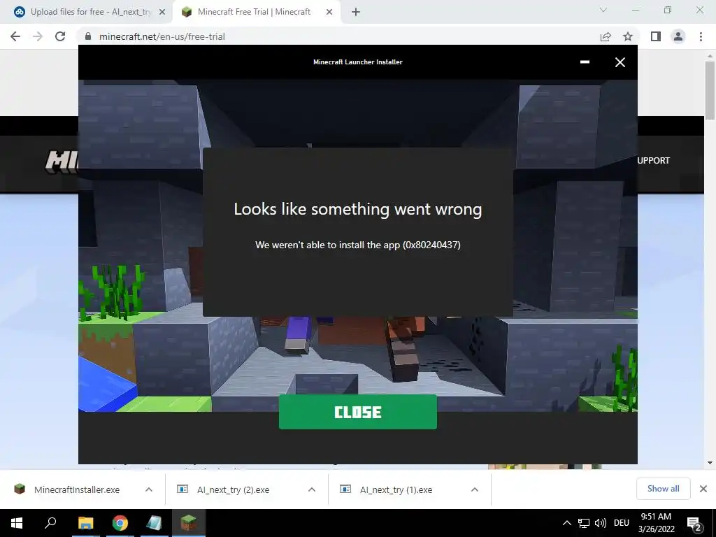Open the tab search dropdown arrow
This screenshot has width=716, height=537.
pyautogui.click(x=603, y=10)
